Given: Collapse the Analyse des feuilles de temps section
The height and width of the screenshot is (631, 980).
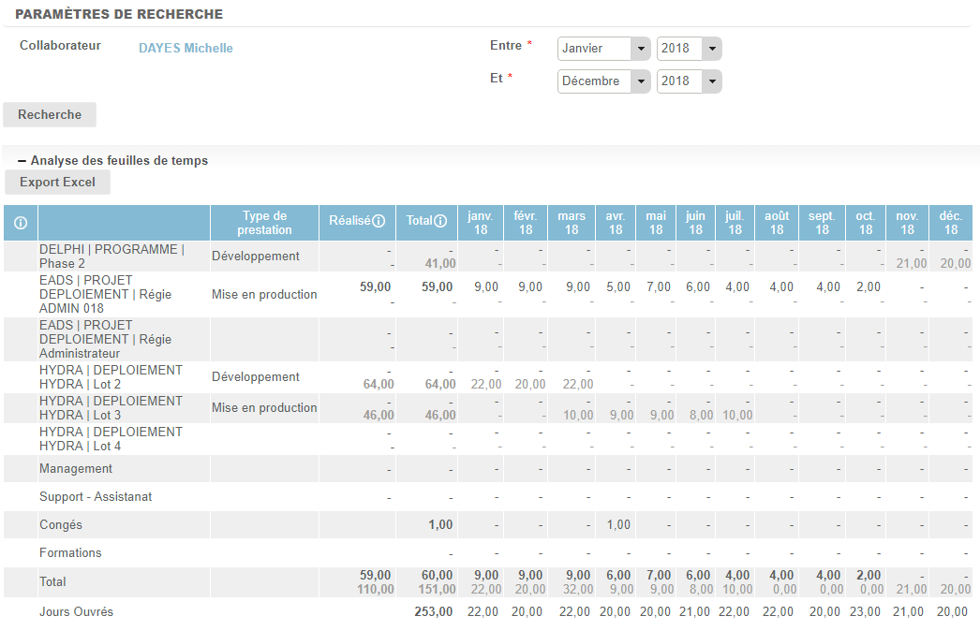Looking at the screenshot, I should [x=22, y=160].
